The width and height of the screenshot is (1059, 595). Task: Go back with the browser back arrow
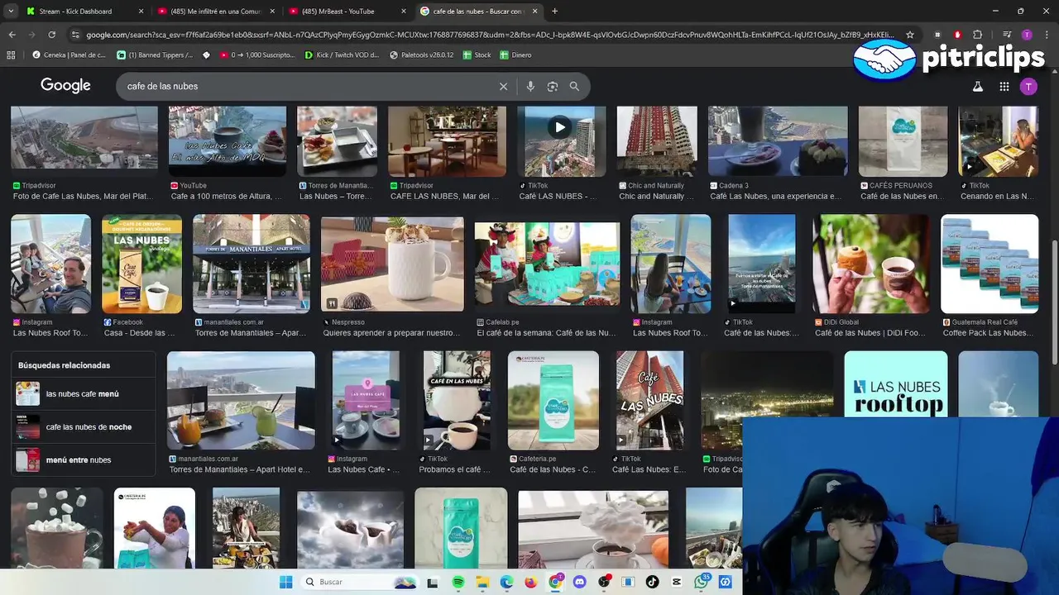[x=12, y=35]
